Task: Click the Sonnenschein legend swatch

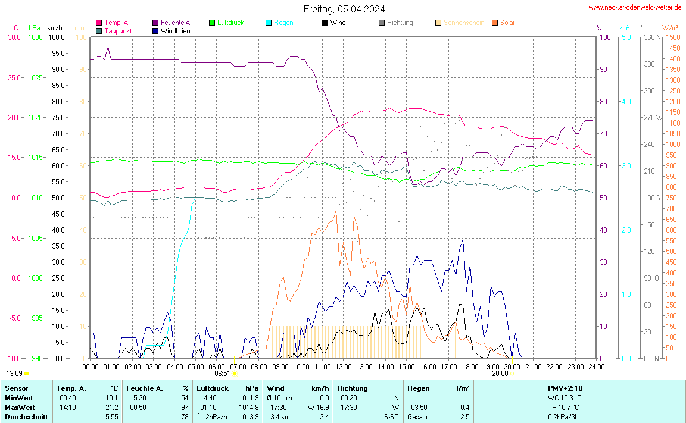Action: [x=438, y=23]
